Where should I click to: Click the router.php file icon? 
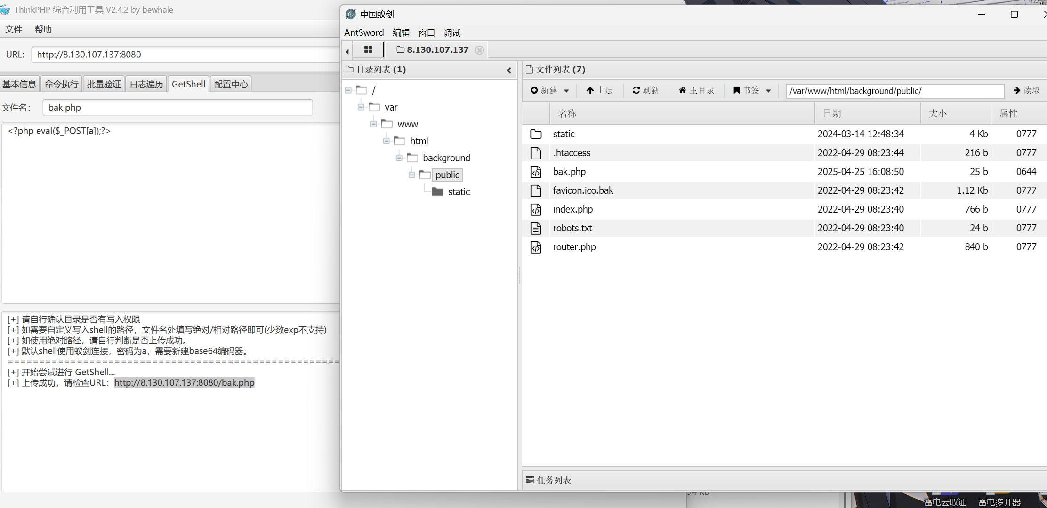(x=536, y=247)
